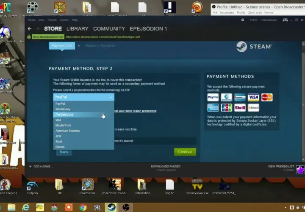Click the Payment Info step tab

pos(62,46)
